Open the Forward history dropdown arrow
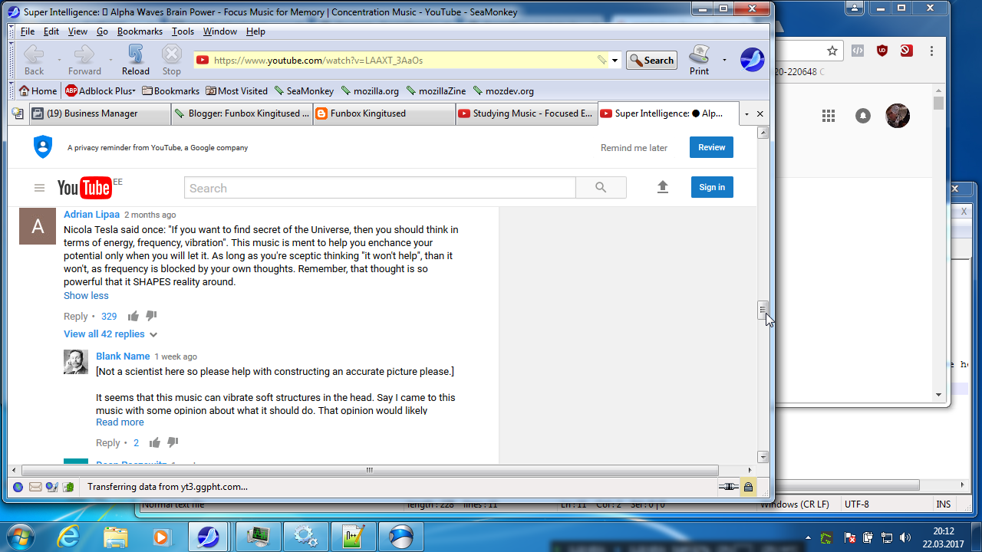 coord(110,60)
